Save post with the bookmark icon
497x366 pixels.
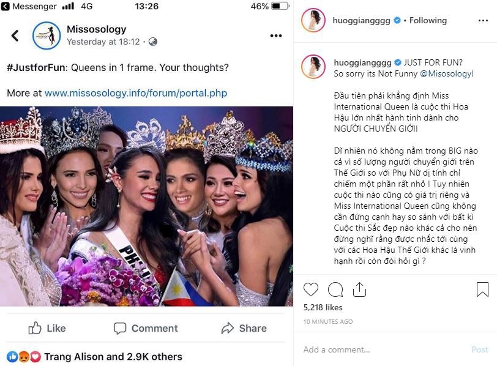(x=482, y=289)
